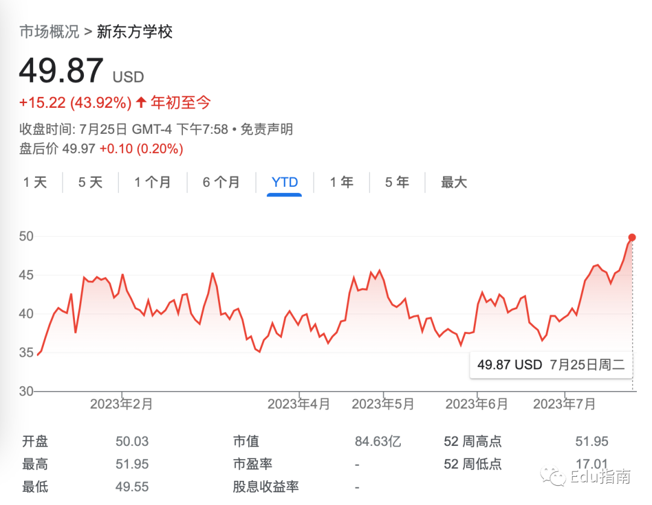Click the +15.22 (43.92%) change text
652x505 pixels.
click(75, 102)
